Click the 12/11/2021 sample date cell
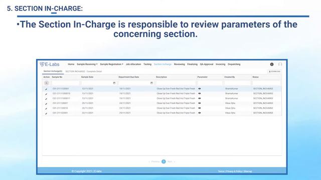This screenshot has height=180, width=321. (88, 89)
